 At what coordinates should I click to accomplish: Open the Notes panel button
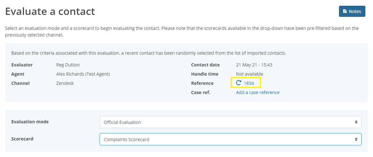pos(352,11)
